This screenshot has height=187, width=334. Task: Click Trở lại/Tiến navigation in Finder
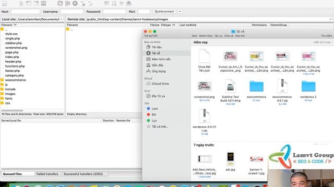pyautogui.click(x=151, y=36)
